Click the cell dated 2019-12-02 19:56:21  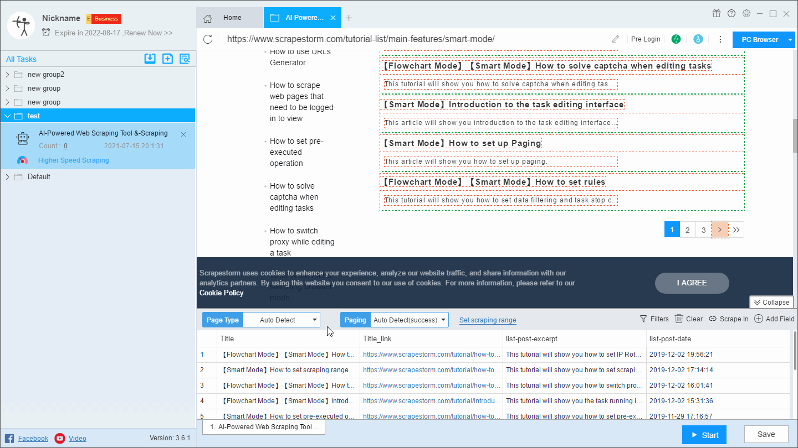718,355
